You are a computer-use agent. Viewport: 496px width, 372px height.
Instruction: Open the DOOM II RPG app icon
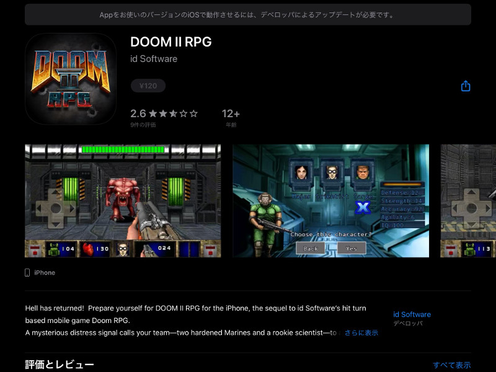[x=71, y=79]
